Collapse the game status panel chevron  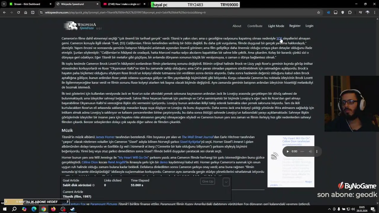pos(226,182)
